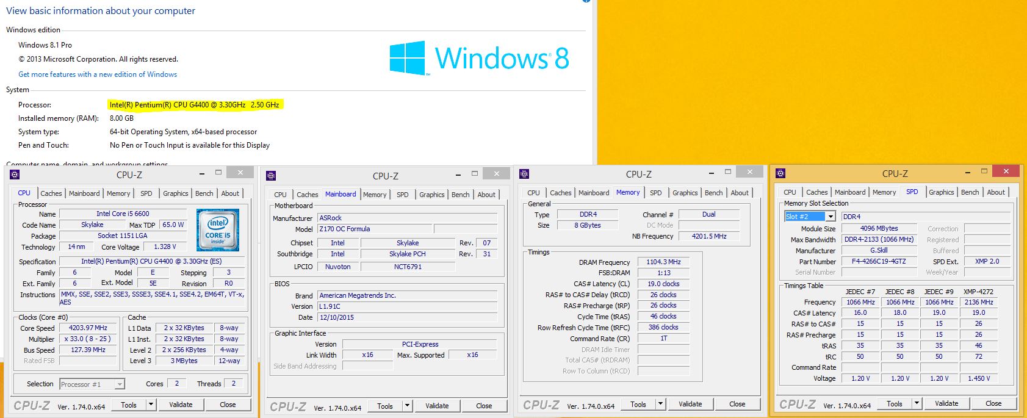Click Tools button in Memory CPU-Z window
This screenshot has width=1027, height=418.
(638, 404)
